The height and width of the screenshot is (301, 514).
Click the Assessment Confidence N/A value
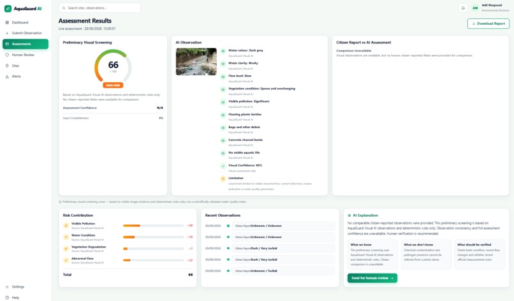160,108
